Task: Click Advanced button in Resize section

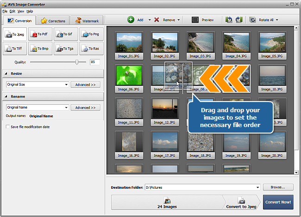Action: (85, 84)
